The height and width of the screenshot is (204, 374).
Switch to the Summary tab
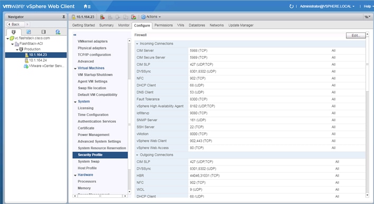click(x=106, y=25)
